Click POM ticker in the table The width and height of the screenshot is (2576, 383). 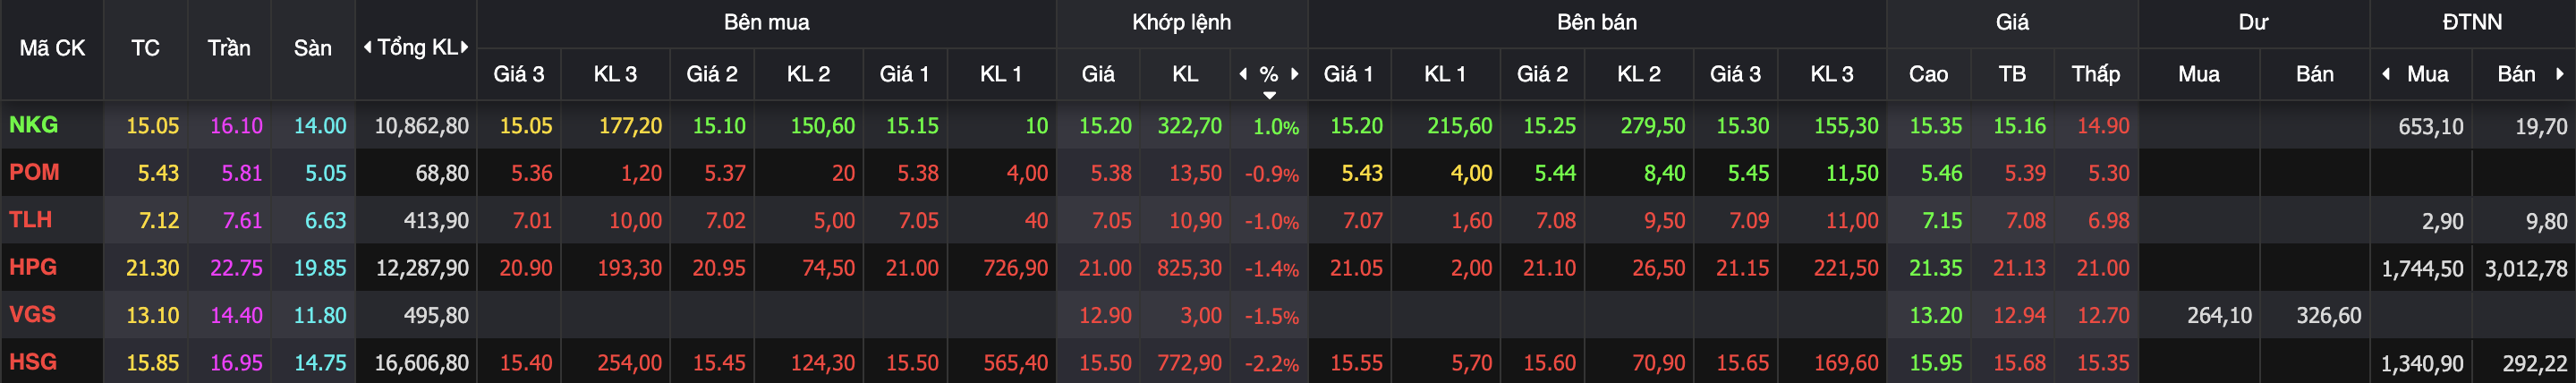(x=34, y=172)
